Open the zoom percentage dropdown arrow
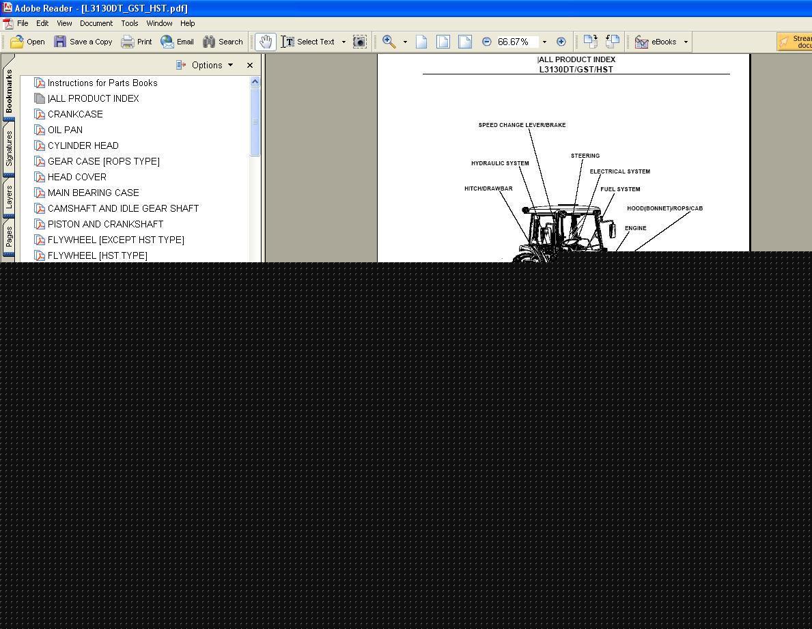This screenshot has width=812, height=629. [x=544, y=42]
